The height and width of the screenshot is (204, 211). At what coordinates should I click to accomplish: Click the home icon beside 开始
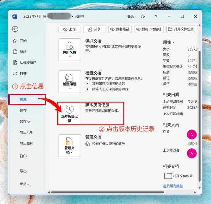click(x=15, y=41)
